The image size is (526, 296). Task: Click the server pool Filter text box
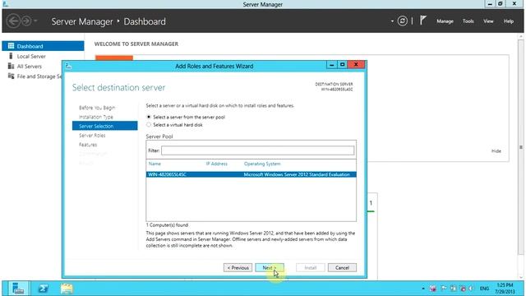point(257,150)
